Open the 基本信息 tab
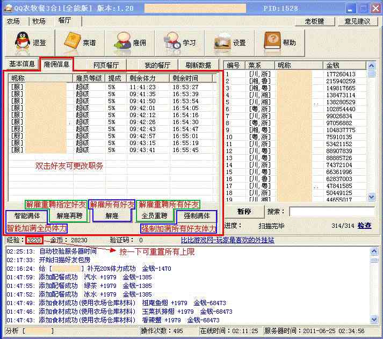This screenshot has width=383, height=339. point(22,64)
